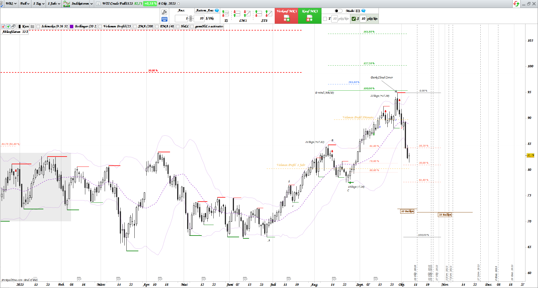Uncheck the S stop checkbox
Image resolution: width=538 pixels, height=288 pixels.
click(354, 19)
